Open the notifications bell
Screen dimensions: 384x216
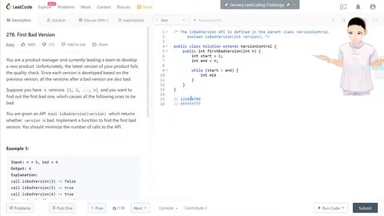[358, 7]
